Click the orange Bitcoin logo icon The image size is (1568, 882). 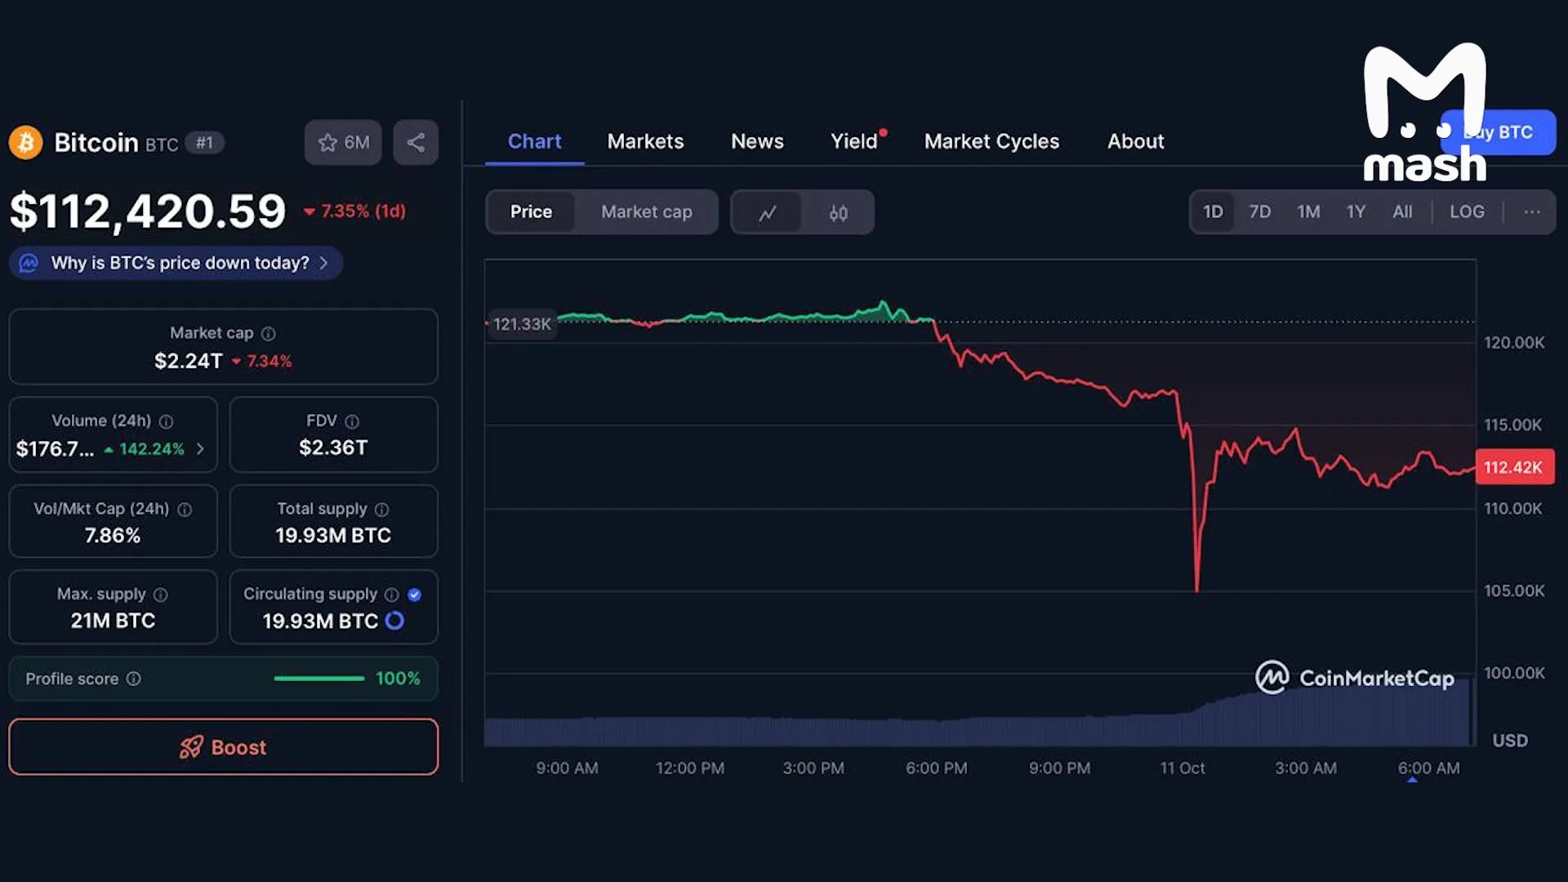pos(26,143)
